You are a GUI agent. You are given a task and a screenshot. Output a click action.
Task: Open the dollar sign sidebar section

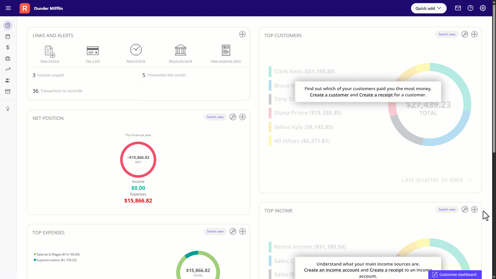[8, 47]
